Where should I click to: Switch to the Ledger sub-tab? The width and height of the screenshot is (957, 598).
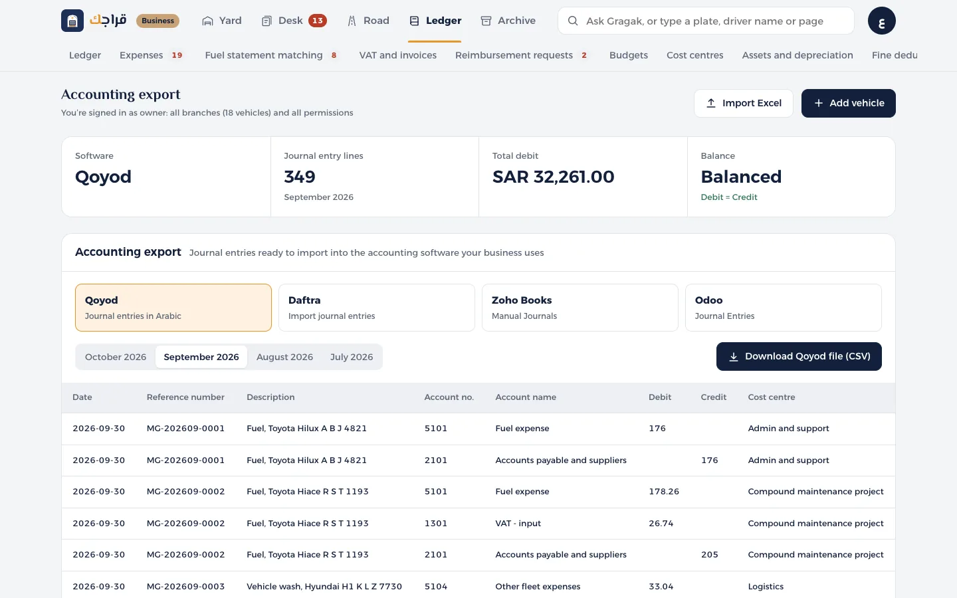85,55
